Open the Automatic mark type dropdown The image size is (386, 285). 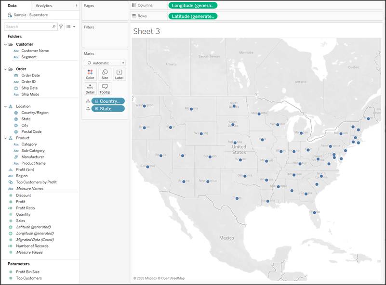pyautogui.click(x=105, y=63)
